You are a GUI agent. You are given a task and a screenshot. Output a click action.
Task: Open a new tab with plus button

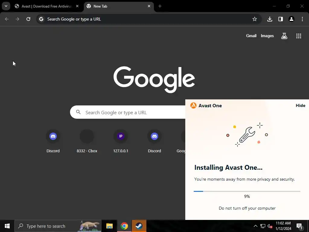point(160,6)
